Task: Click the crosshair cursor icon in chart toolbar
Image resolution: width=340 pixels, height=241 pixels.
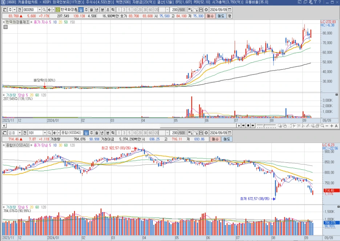Action: (294, 126)
